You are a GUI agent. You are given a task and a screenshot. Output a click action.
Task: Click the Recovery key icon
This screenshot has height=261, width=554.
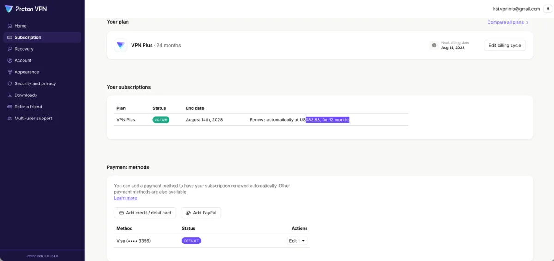(10, 49)
